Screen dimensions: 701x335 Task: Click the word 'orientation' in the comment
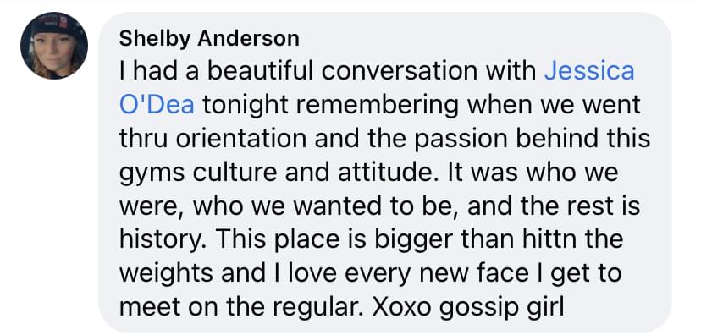(x=240, y=139)
